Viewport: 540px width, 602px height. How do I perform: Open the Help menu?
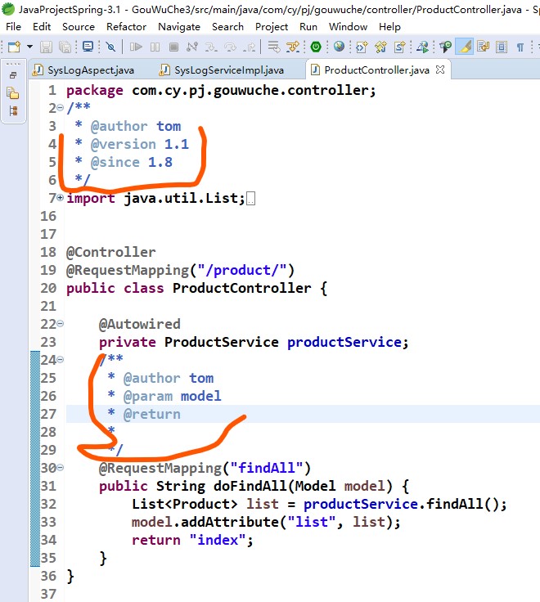389,26
